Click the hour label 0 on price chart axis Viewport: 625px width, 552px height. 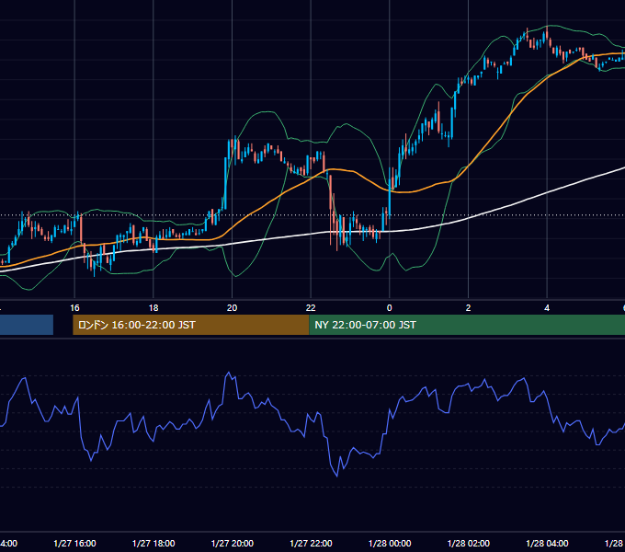390,308
